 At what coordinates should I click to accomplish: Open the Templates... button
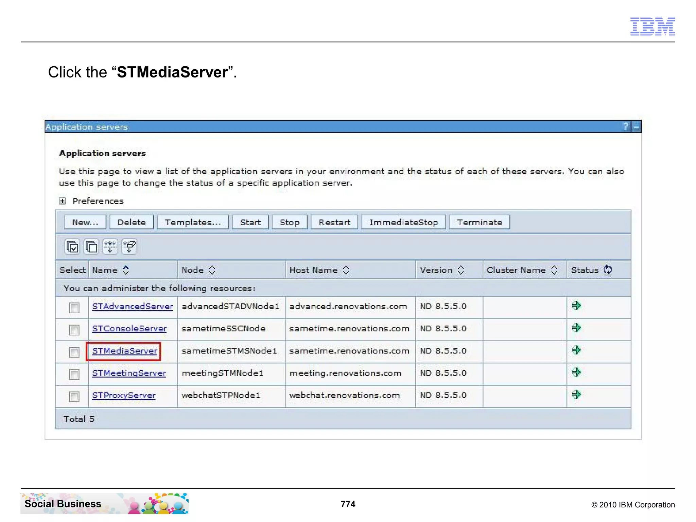click(193, 222)
